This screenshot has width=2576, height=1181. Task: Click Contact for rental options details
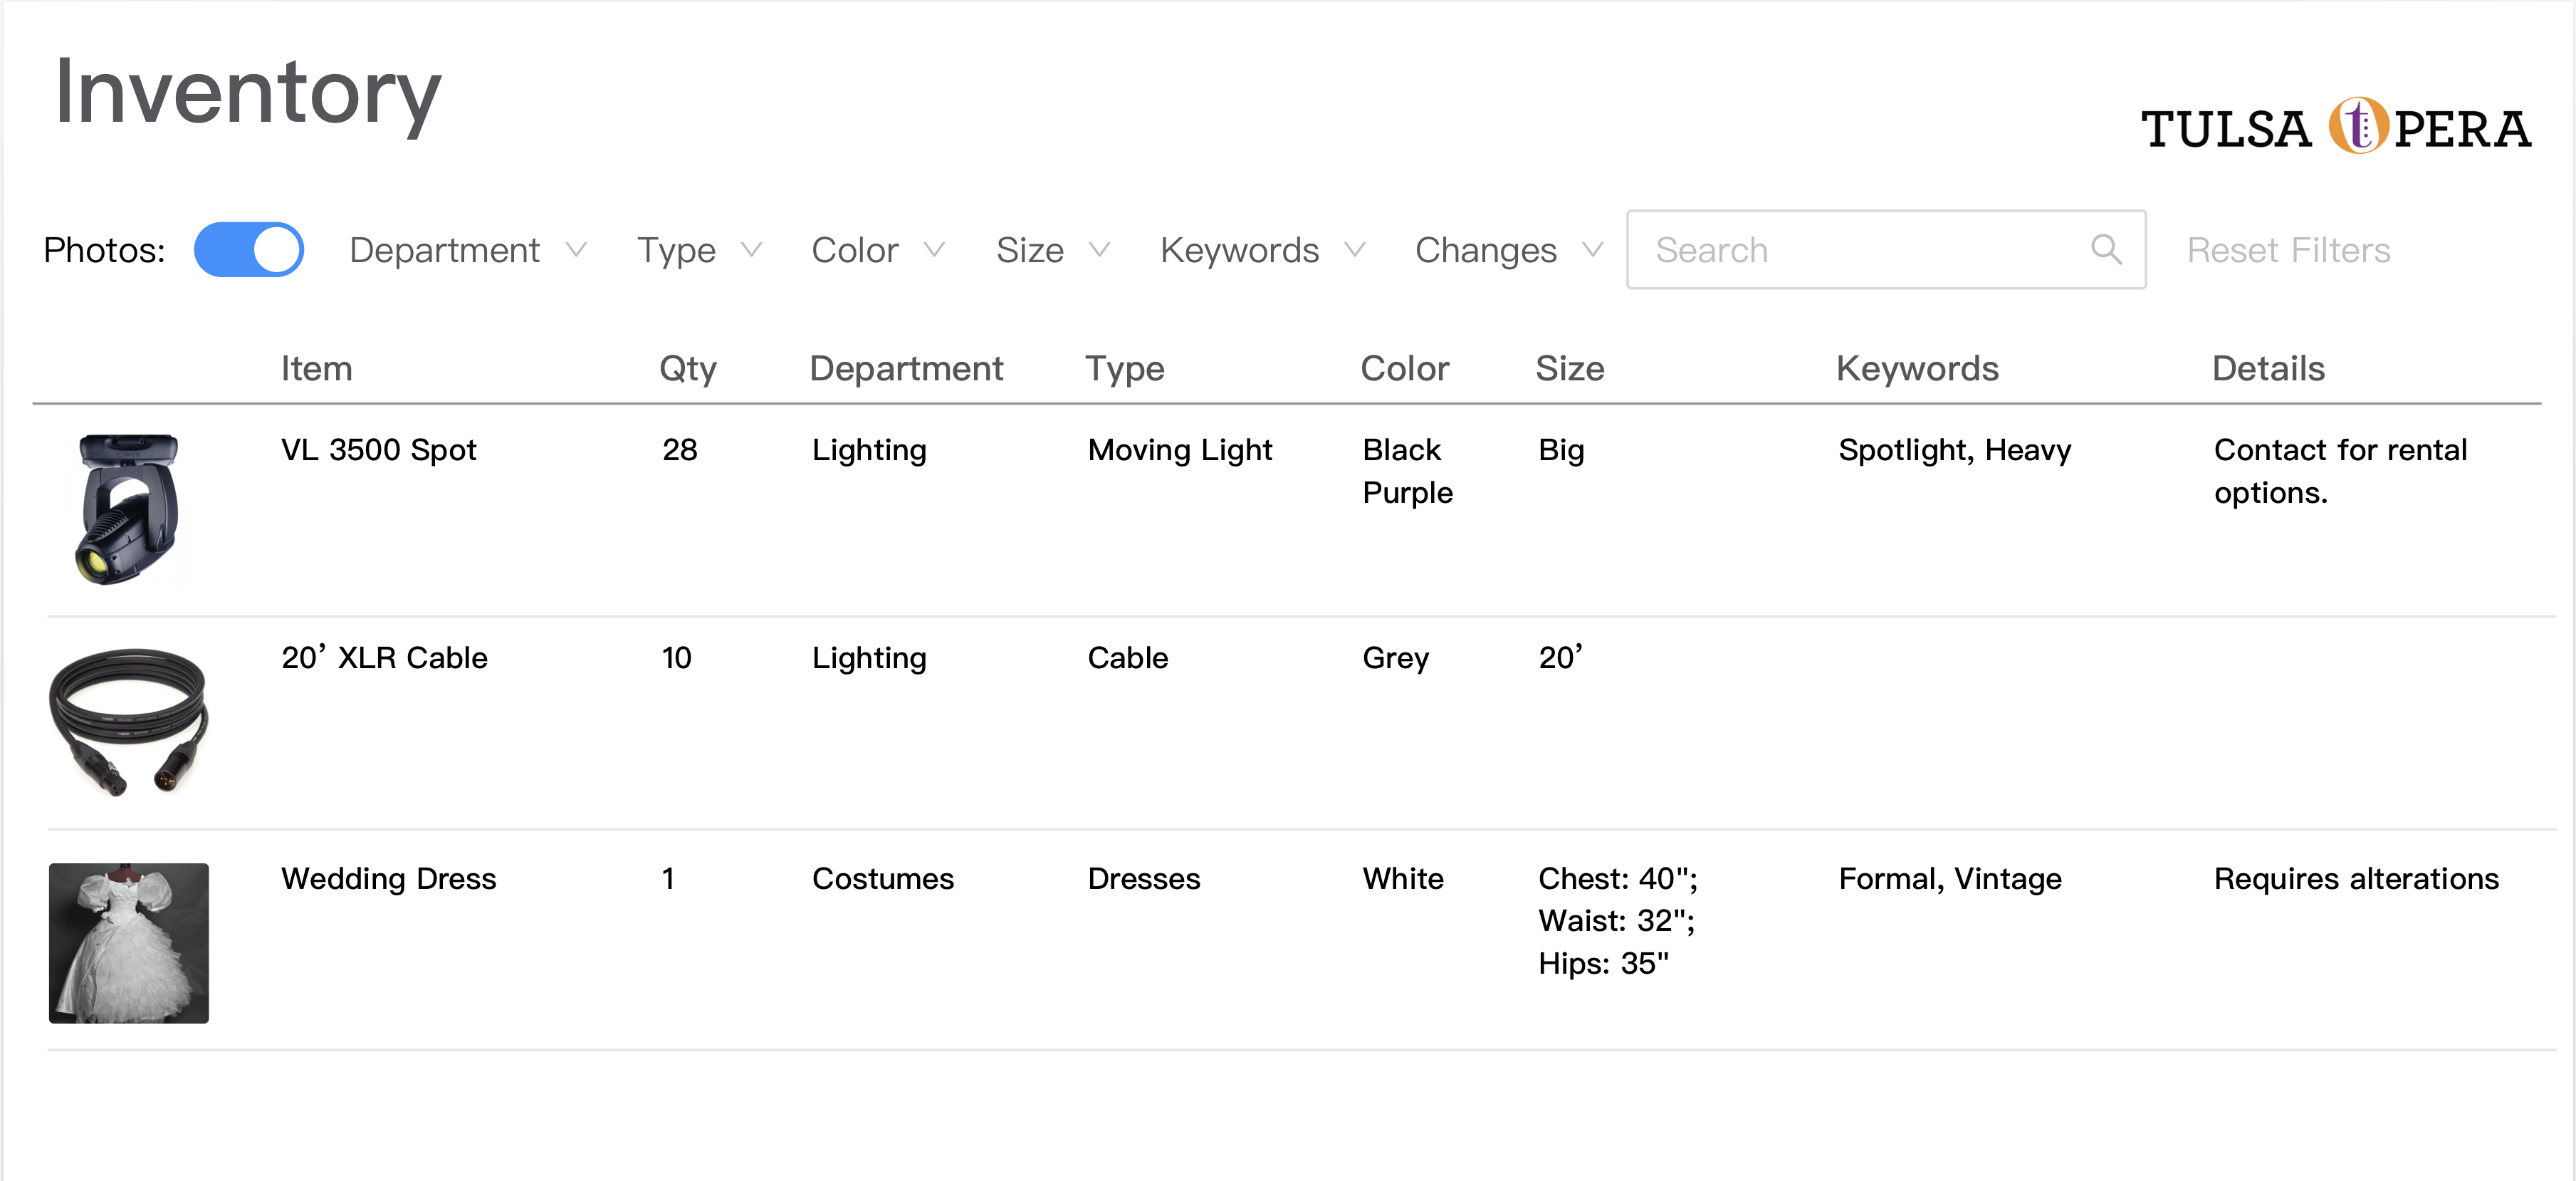2340,472
